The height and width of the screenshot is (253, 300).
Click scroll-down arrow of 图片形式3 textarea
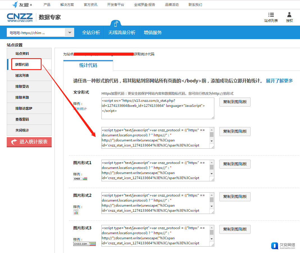coord(212,239)
